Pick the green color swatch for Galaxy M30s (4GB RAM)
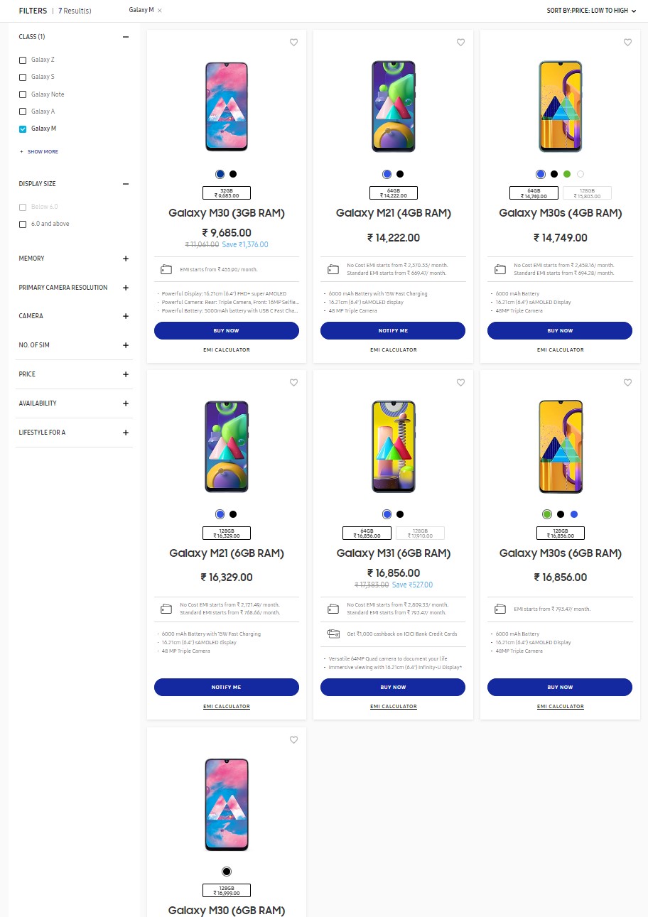648x917 pixels. [567, 174]
